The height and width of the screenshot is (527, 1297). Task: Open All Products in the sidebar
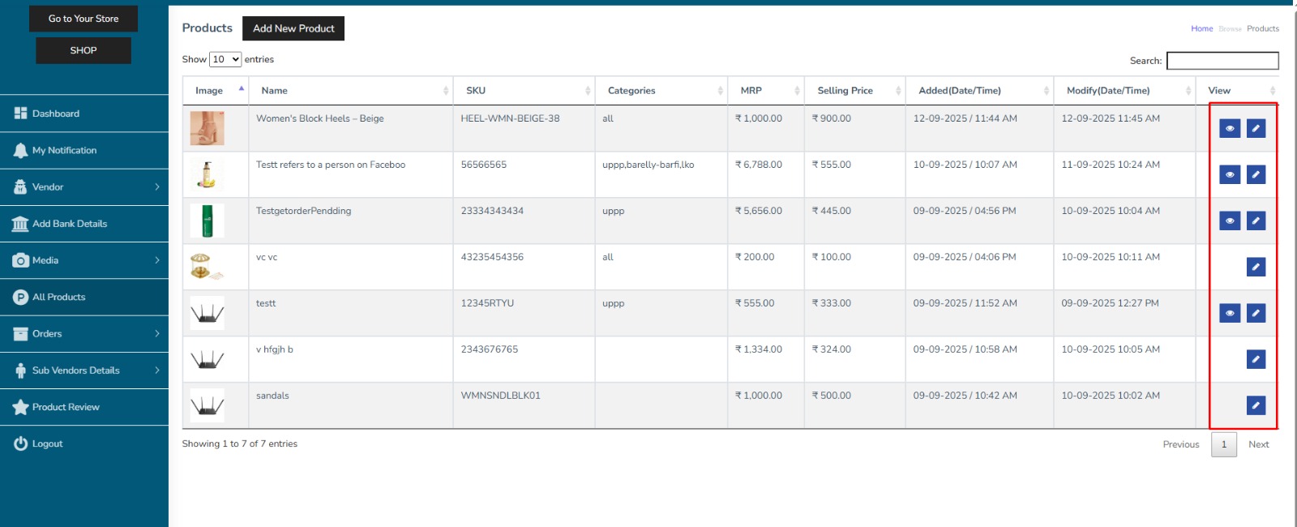pos(58,298)
